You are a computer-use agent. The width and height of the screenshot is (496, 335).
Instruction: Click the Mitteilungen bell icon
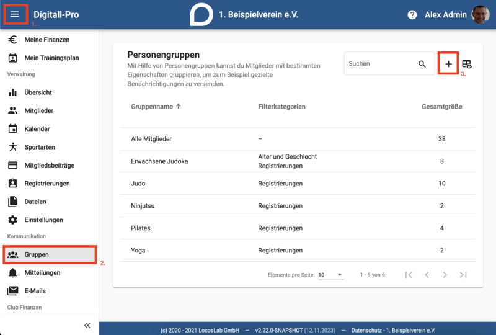coord(12,272)
